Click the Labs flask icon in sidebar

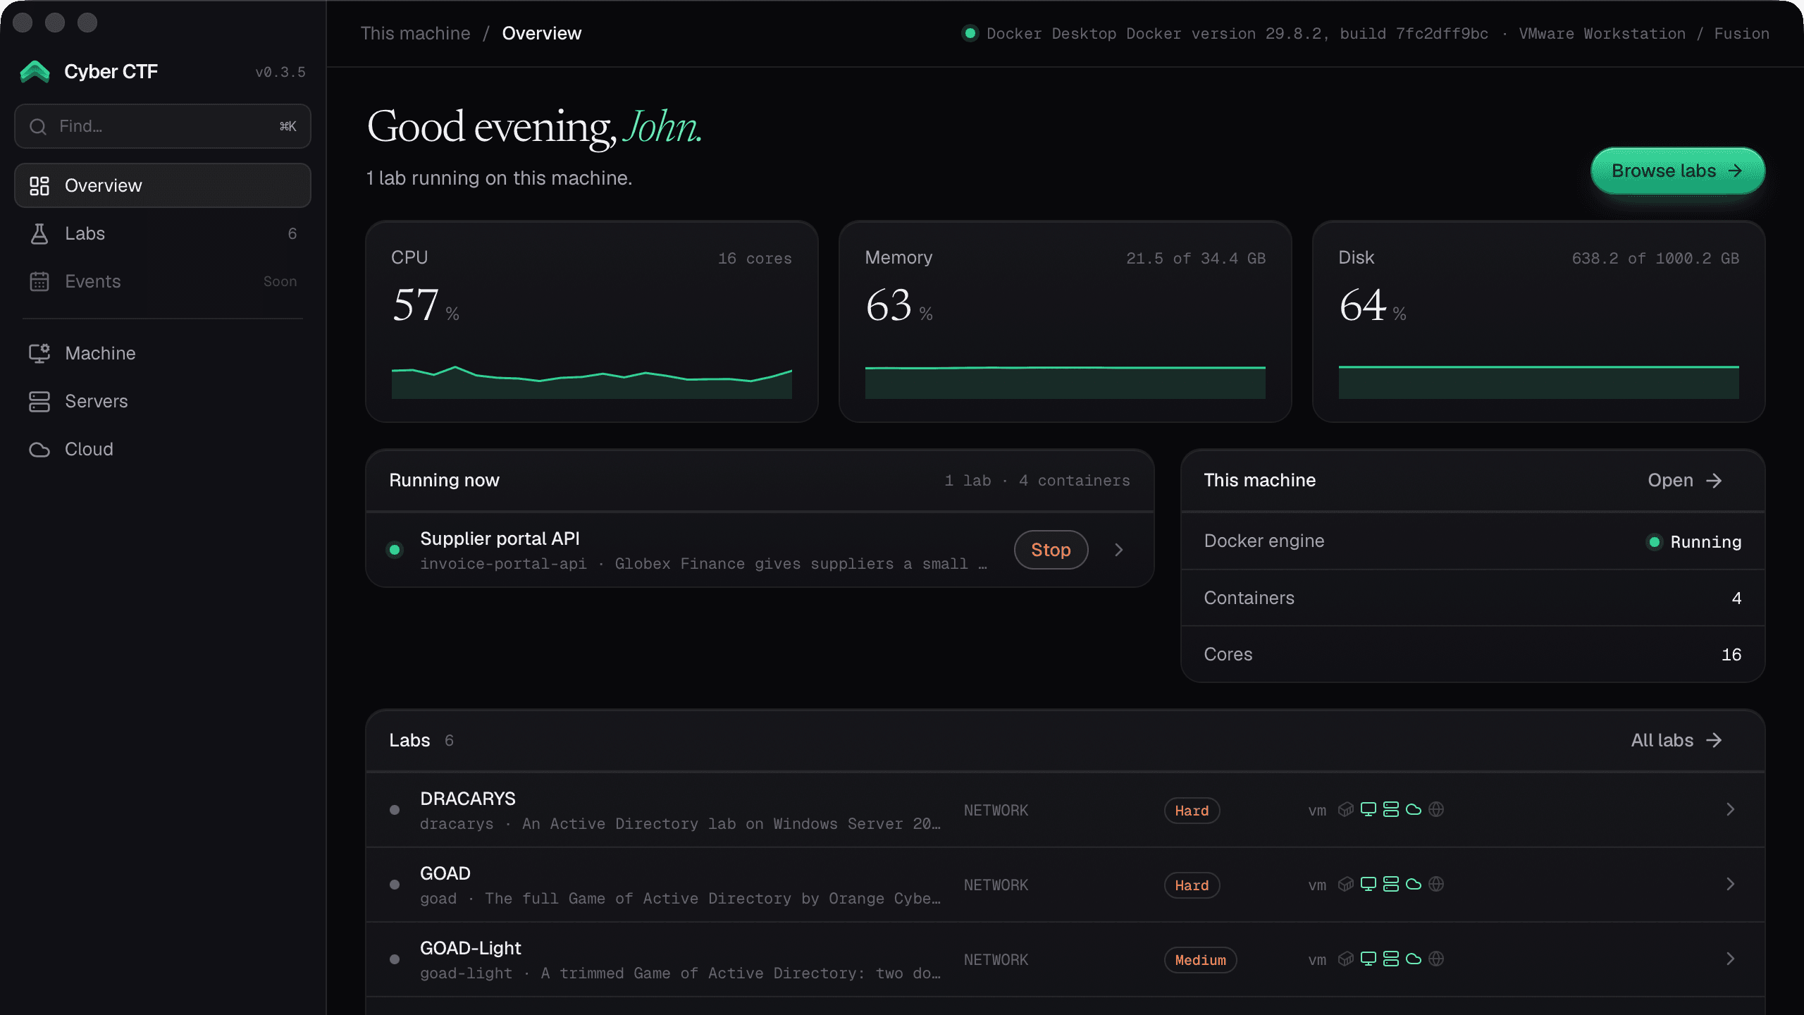click(x=39, y=233)
